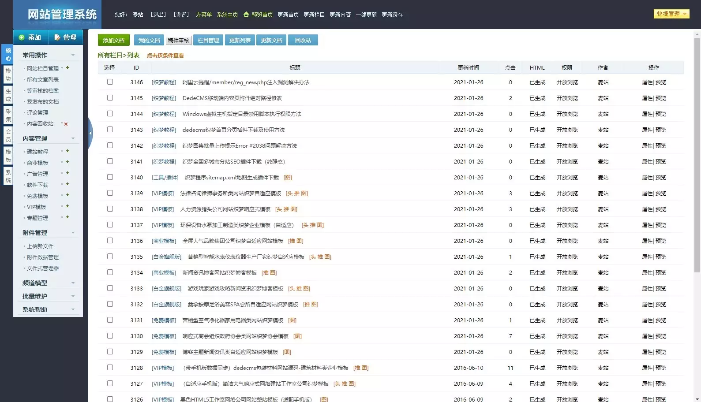The height and width of the screenshot is (402, 701).
Task: Open 所有文章列表 in the sidebar
Action: pos(43,80)
